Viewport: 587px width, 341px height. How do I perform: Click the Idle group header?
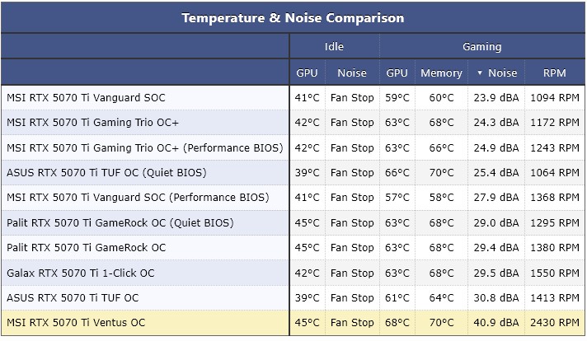pyautogui.click(x=334, y=47)
